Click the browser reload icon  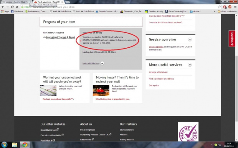coord(12,7)
